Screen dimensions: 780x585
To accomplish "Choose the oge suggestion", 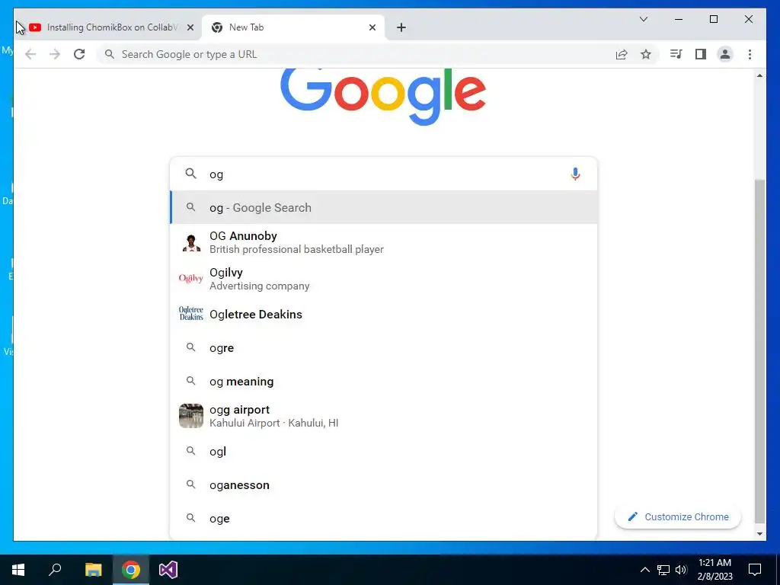I will (383, 518).
